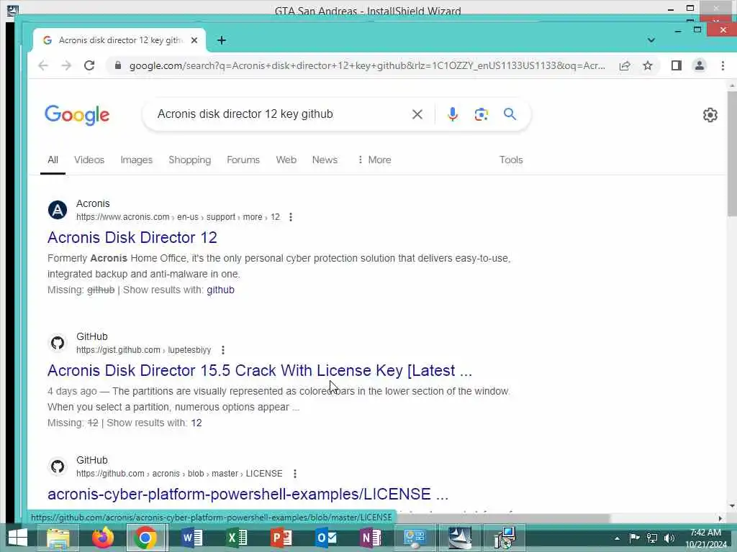Switch to News results tab
This screenshot has height=552, width=737.
(x=325, y=160)
